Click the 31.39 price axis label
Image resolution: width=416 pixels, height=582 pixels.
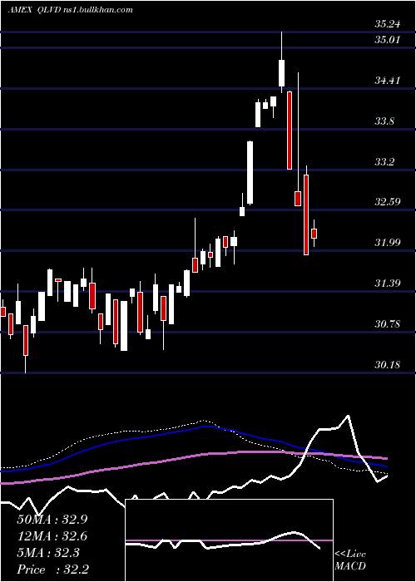click(388, 284)
